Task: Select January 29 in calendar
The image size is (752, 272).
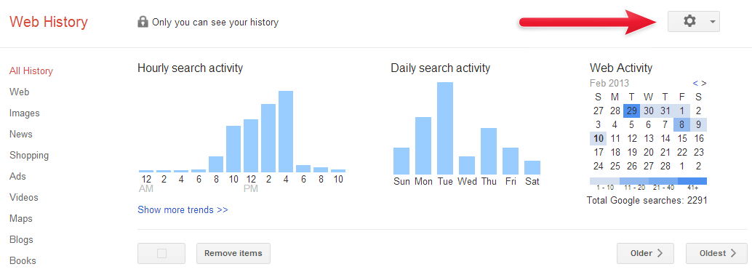Action: [x=631, y=111]
